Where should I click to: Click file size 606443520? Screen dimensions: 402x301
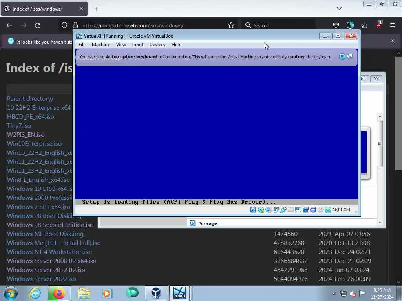pyautogui.click(x=289, y=252)
